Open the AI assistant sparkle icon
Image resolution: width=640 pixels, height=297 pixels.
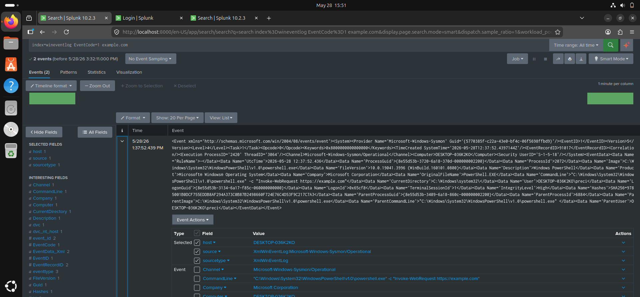[626, 45]
